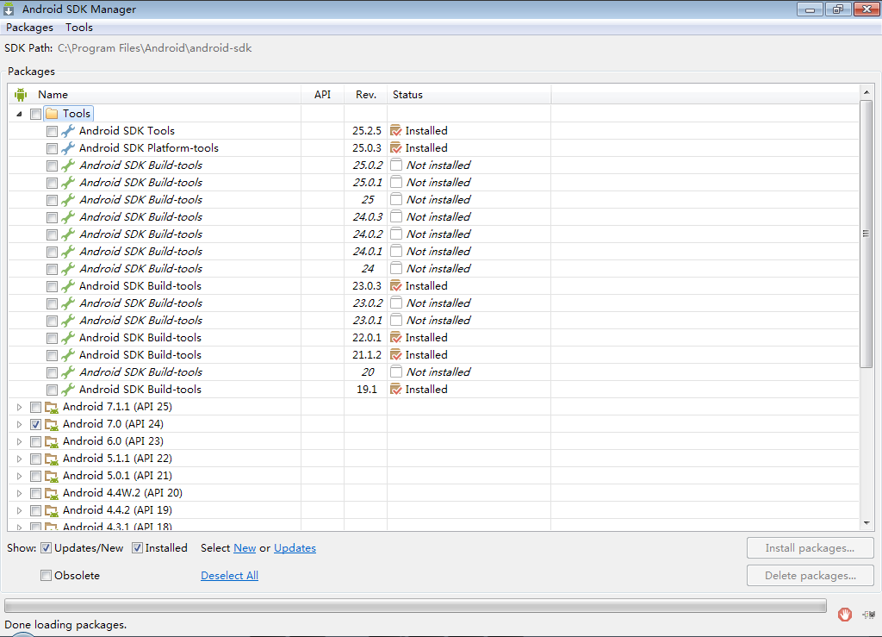Click the loading progress bar

pyautogui.click(x=416, y=605)
